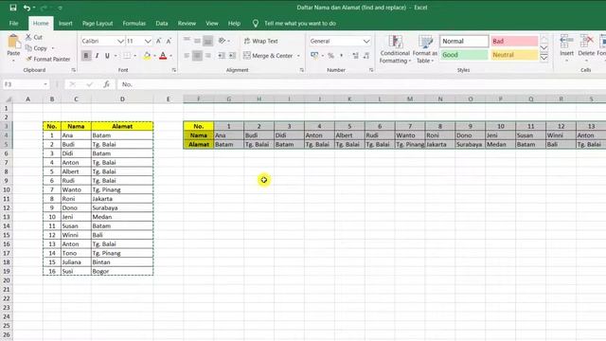This screenshot has height=341, width=606.
Task: Switch to the Data tab
Action: point(162,23)
